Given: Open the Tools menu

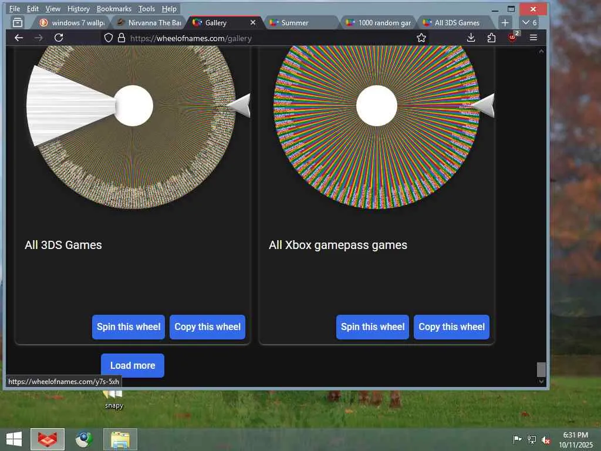Looking at the screenshot, I should (x=146, y=8).
